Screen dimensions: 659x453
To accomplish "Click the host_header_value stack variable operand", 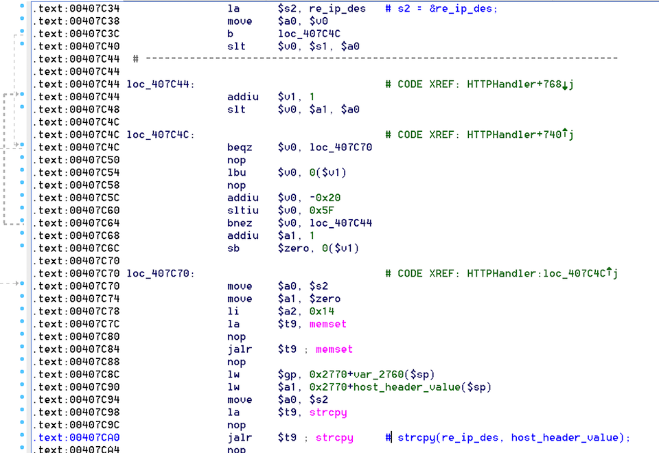I will tap(400, 386).
